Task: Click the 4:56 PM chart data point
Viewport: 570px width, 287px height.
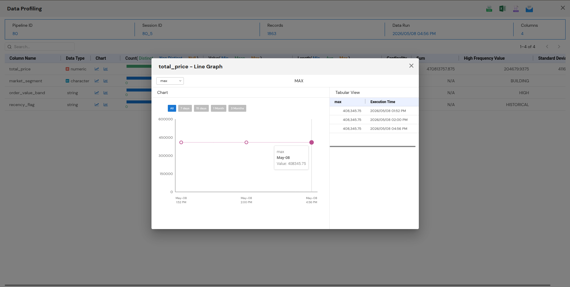Action: (312, 142)
